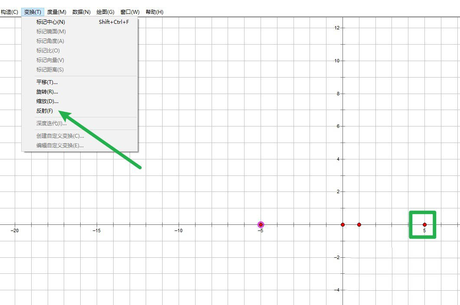Select the red point at 5
The width and height of the screenshot is (460, 305).
pyautogui.click(x=424, y=225)
